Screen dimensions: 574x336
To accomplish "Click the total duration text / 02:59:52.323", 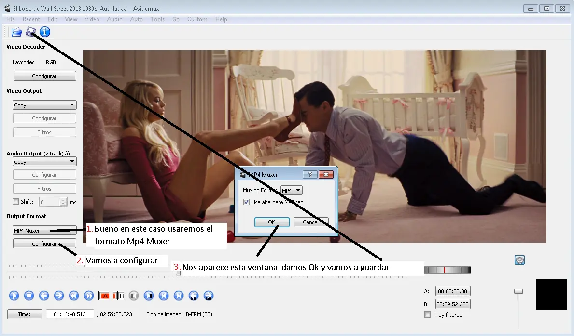I will tap(114, 314).
